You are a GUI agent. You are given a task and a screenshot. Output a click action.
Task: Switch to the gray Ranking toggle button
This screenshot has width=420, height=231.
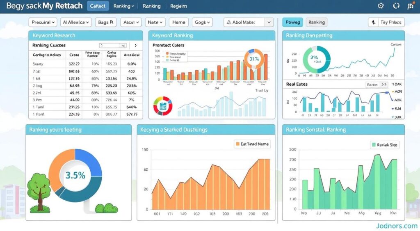click(x=316, y=22)
